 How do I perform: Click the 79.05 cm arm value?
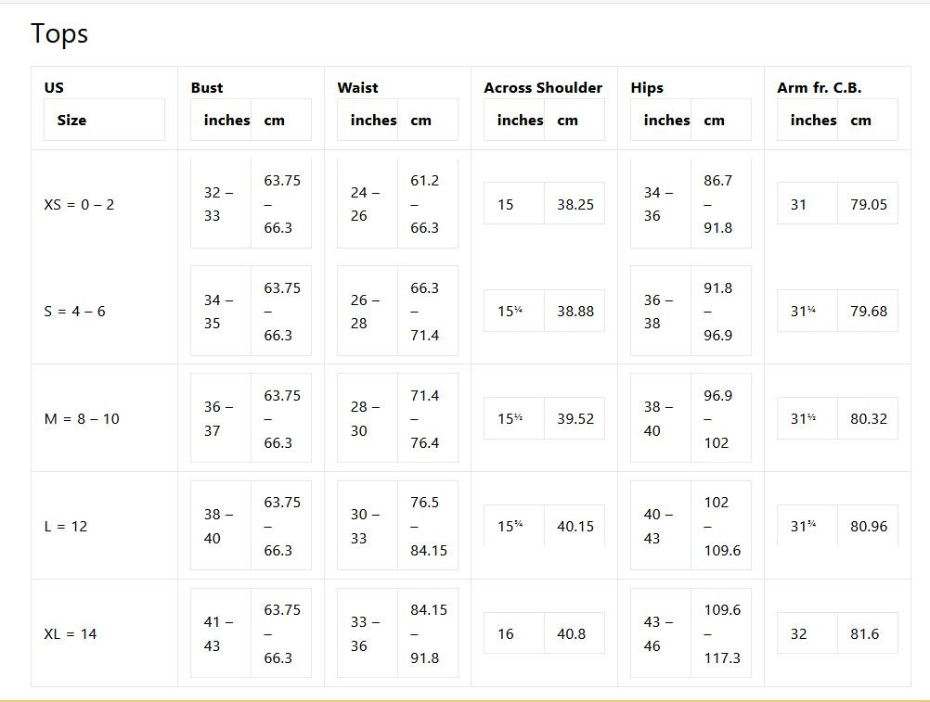pos(868,204)
